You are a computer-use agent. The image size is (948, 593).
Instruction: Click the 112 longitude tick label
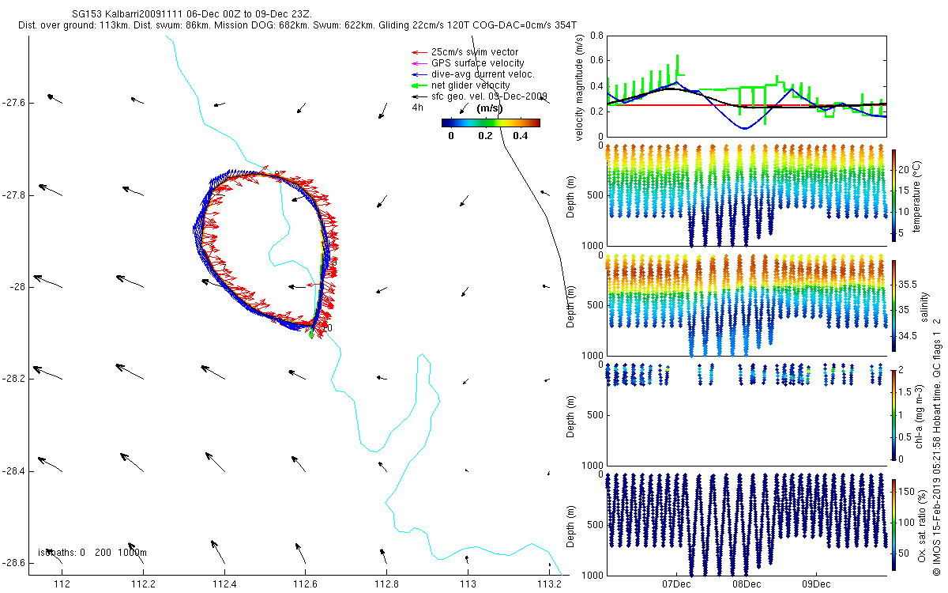(x=62, y=584)
